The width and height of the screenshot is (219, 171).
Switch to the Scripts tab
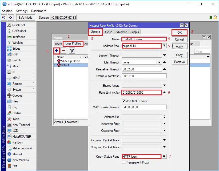click(135, 32)
